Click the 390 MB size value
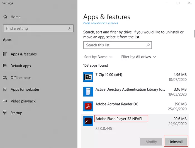The height and width of the screenshot is (148, 195). [x=181, y=104]
